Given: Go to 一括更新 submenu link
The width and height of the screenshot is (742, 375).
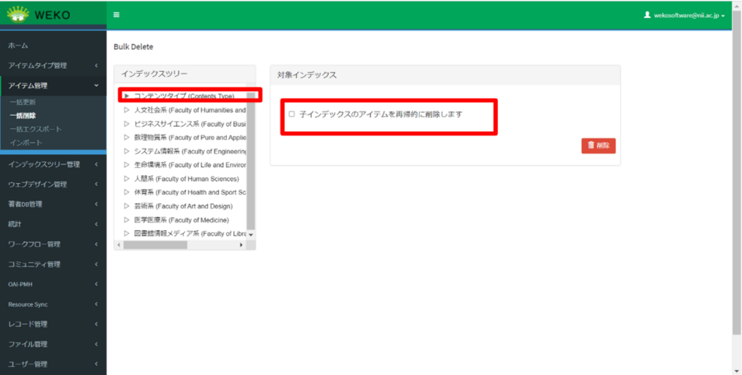Looking at the screenshot, I should point(22,102).
